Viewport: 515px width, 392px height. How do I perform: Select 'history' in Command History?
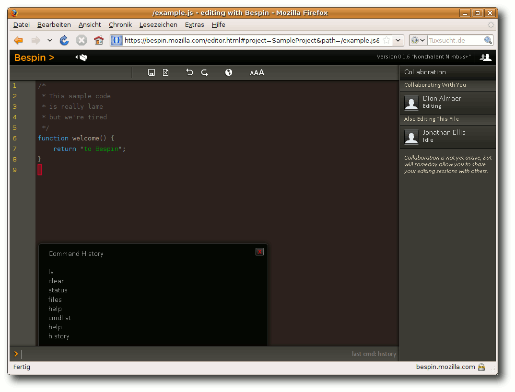click(x=59, y=336)
